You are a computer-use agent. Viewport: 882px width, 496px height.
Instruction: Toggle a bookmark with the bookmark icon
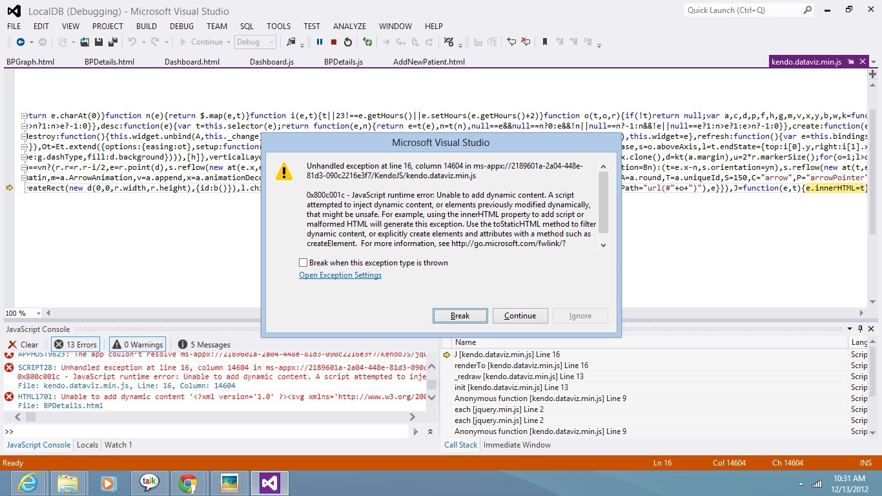(545, 42)
